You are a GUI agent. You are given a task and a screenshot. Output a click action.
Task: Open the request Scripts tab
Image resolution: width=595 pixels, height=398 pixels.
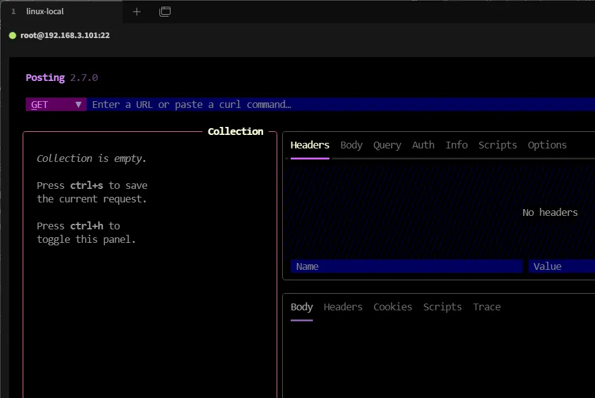497,145
